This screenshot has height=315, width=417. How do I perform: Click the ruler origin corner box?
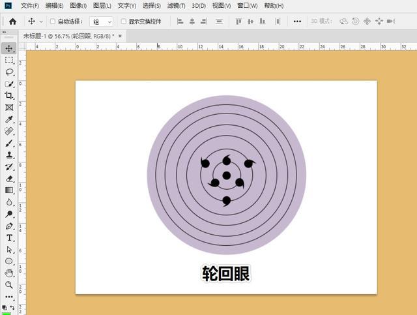coord(22,46)
